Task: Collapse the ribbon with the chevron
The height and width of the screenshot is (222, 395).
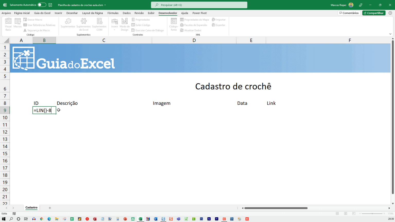Action: [x=390, y=34]
